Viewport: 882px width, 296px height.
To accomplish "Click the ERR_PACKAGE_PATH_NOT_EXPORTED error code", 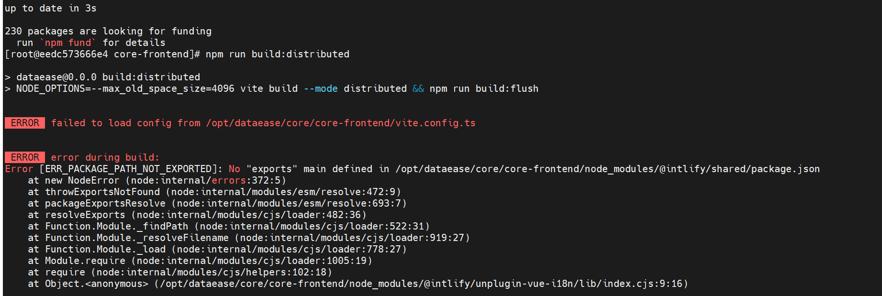I will [128, 169].
